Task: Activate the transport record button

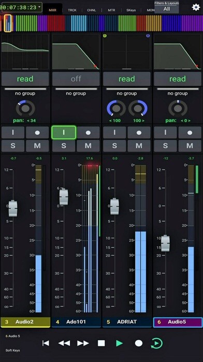Action: [139, 343]
